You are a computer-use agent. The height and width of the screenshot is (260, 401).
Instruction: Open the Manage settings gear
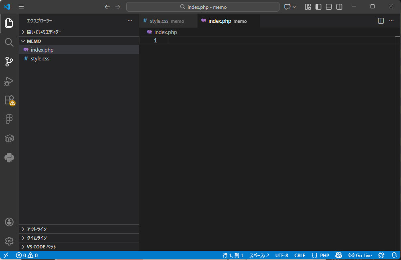click(9, 241)
